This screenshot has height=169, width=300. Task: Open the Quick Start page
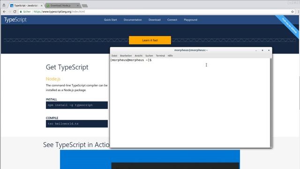(x=111, y=20)
